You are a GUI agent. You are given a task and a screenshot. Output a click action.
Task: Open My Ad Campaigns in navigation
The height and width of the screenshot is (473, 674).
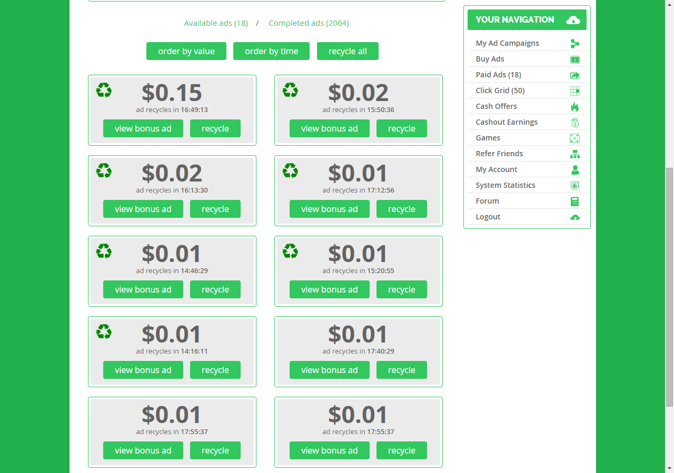click(507, 43)
